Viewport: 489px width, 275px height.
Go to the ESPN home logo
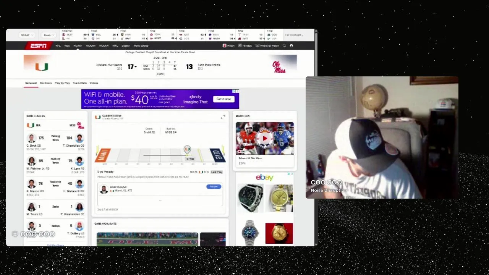(x=39, y=46)
